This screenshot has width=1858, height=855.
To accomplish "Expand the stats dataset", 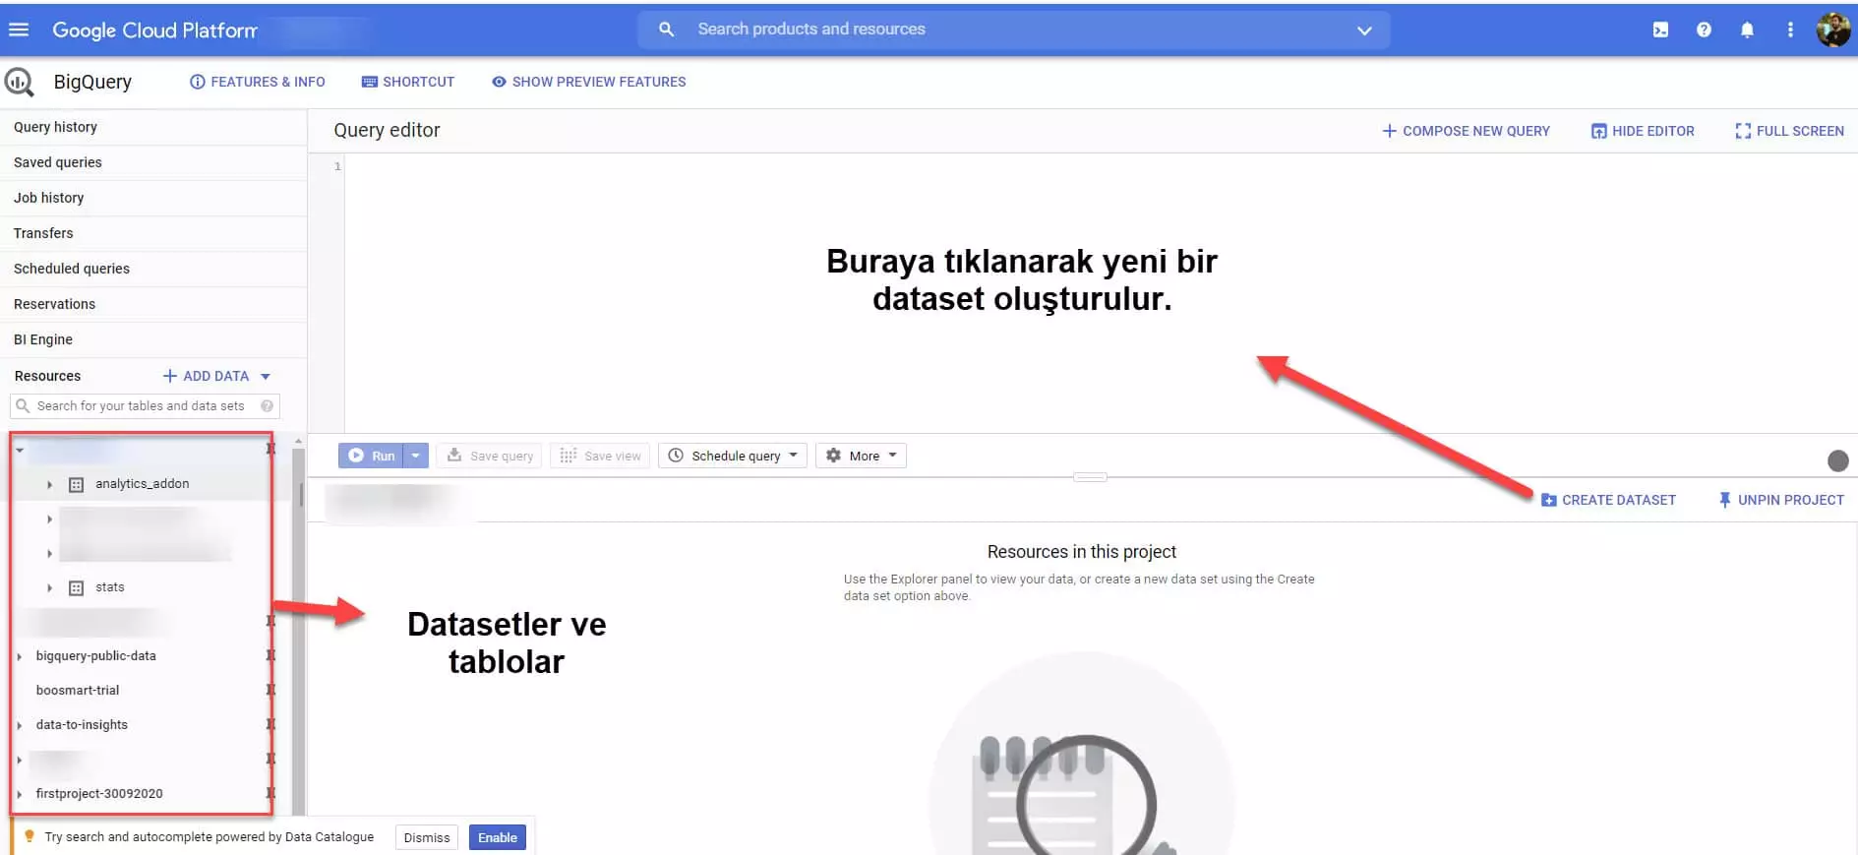I will pyautogui.click(x=49, y=587).
